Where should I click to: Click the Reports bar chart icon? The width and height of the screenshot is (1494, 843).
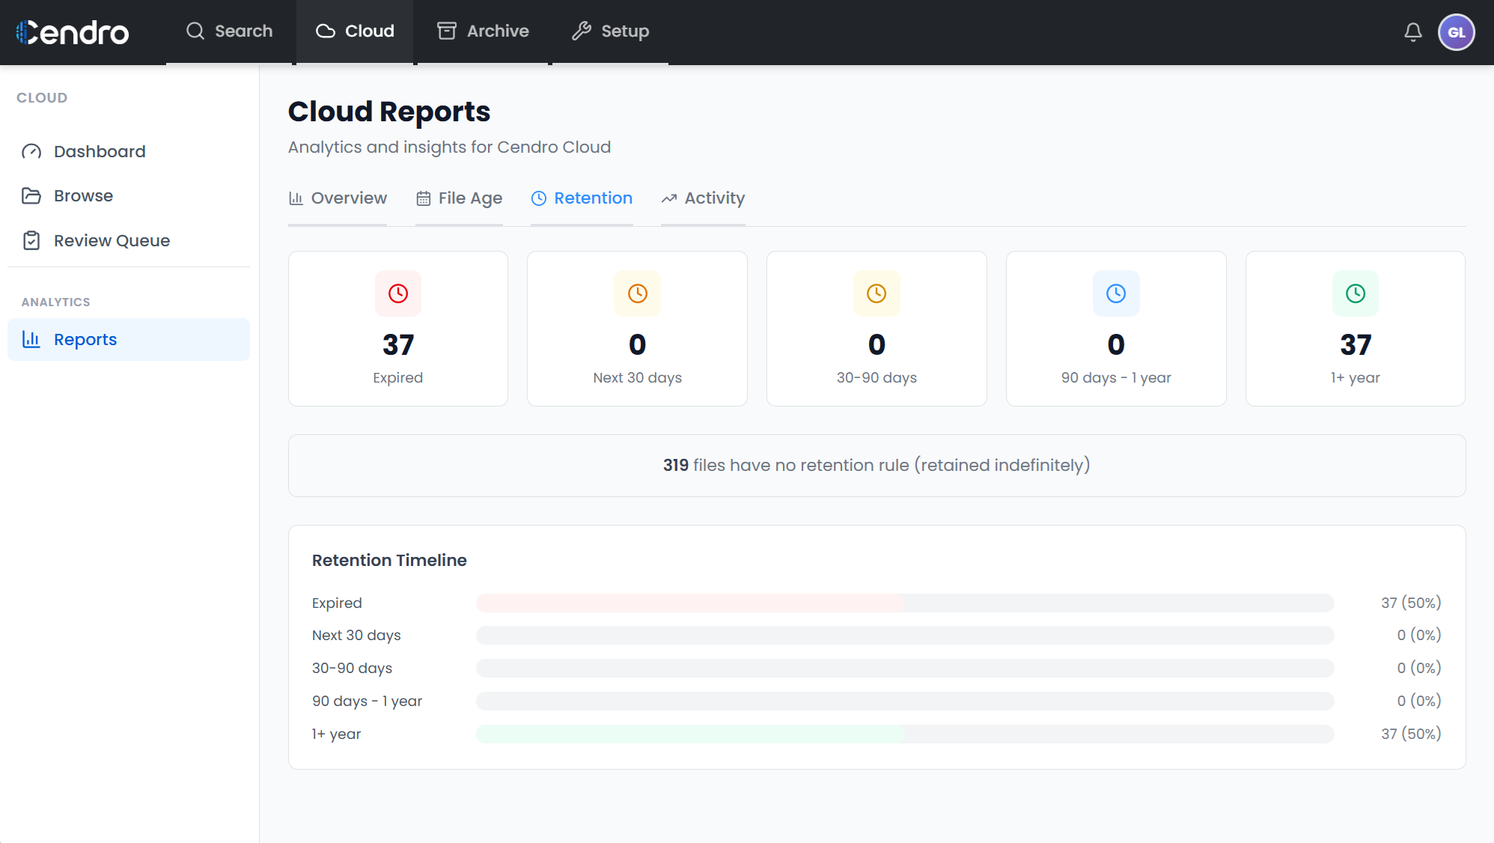31,339
